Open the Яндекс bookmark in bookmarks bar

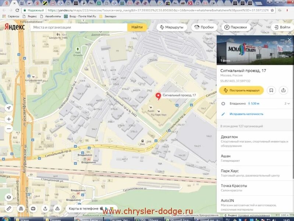pos(30,16)
